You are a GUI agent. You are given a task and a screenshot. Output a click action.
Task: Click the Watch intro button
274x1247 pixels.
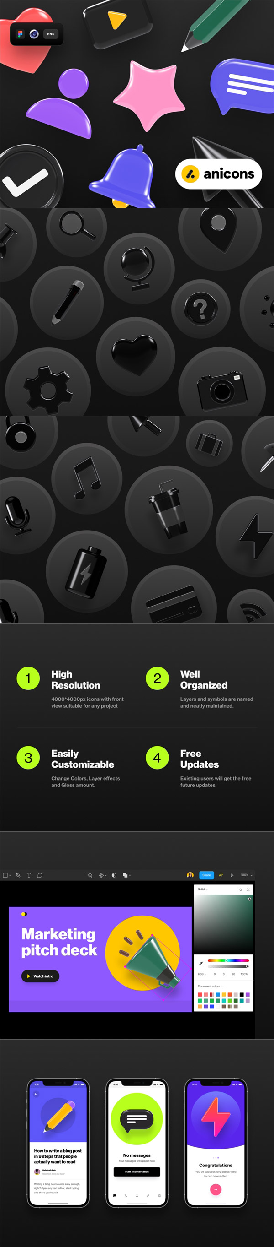click(x=40, y=976)
